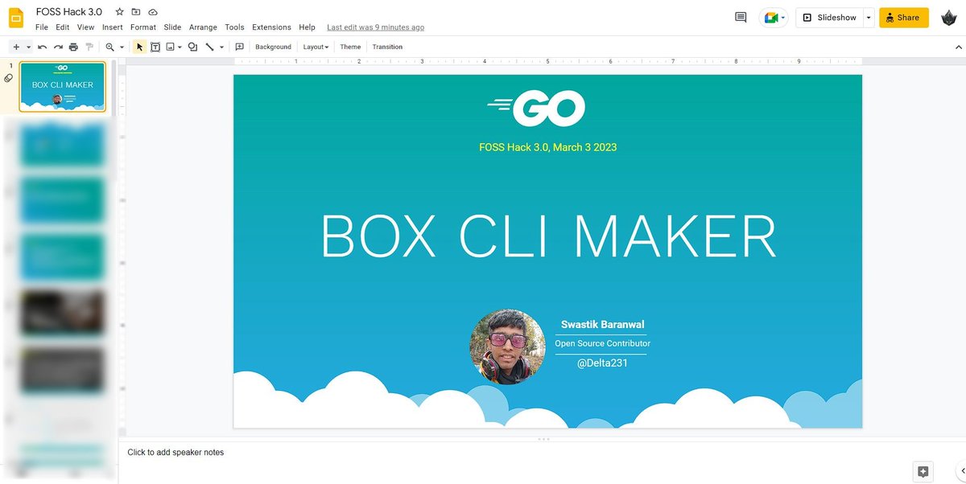The image size is (966, 484).
Task: Click the paint format icon
Action: (x=89, y=47)
